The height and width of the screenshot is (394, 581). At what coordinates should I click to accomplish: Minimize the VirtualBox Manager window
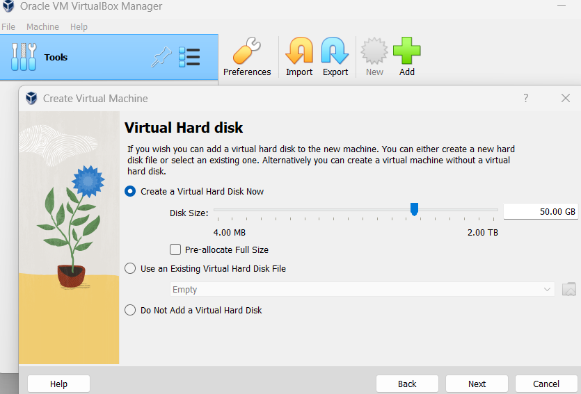tap(562, 6)
